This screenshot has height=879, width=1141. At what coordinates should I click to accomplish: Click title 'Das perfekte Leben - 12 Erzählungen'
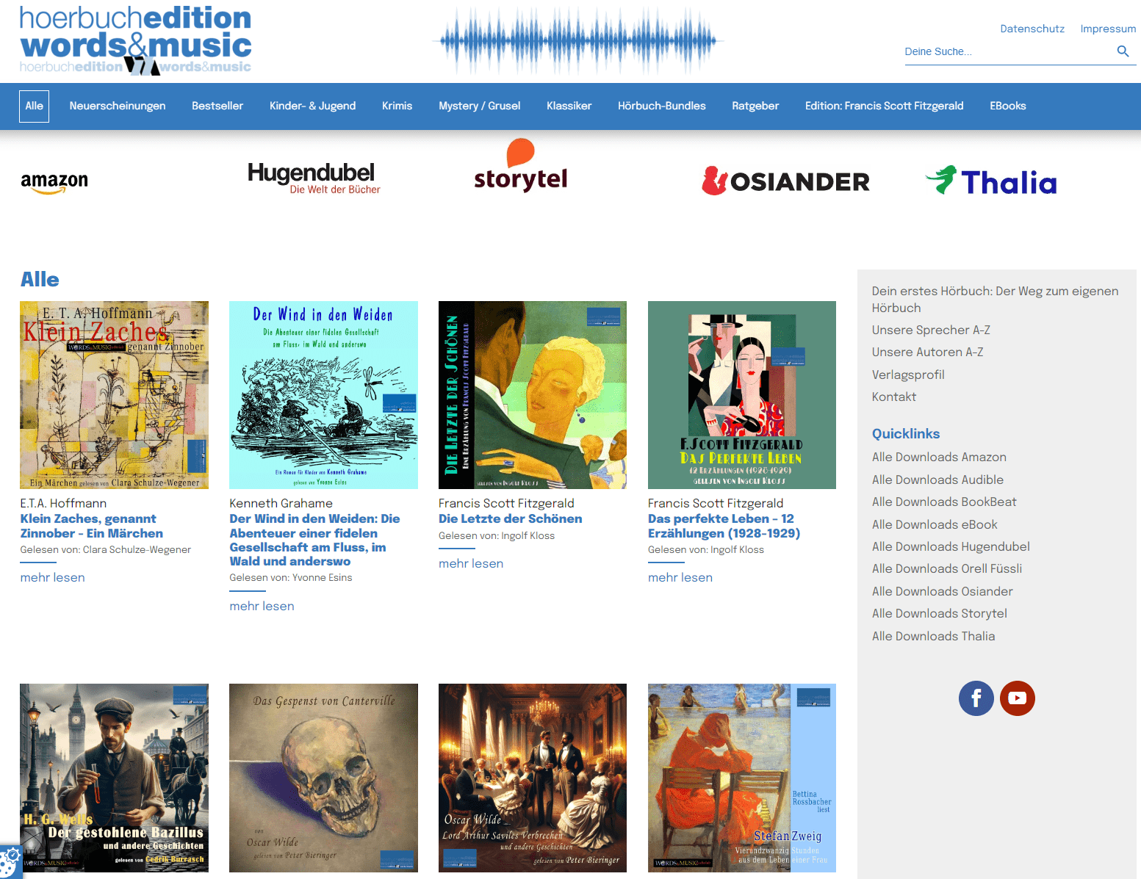tap(724, 526)
